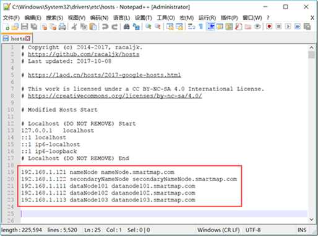The width and height of the screenshot is (318, 236).
Task: Open the 搜索(S) menu
Action: tap(54, 18)
